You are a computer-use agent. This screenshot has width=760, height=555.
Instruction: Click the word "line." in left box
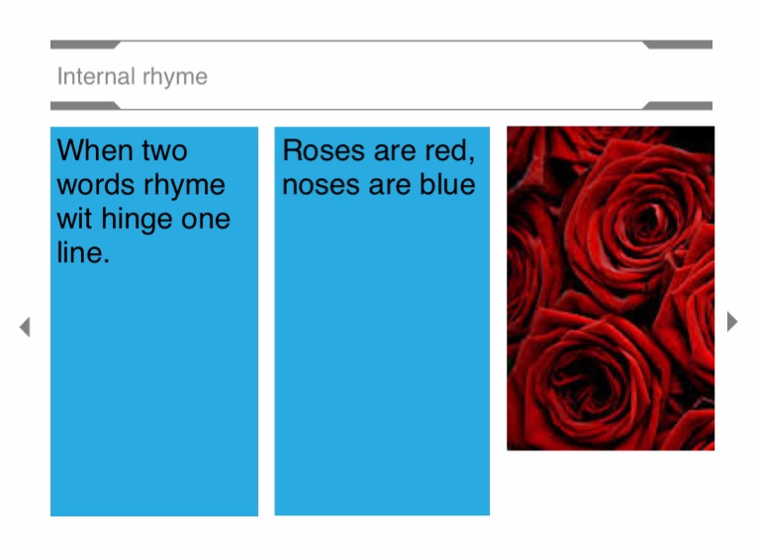point(83,252)
